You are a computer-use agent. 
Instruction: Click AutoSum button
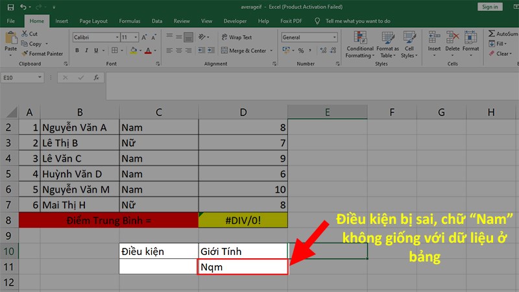(x=503, y=34)
